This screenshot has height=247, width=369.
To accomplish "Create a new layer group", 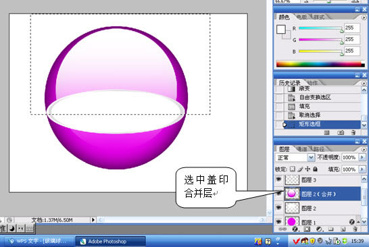I will pos(331,229).
